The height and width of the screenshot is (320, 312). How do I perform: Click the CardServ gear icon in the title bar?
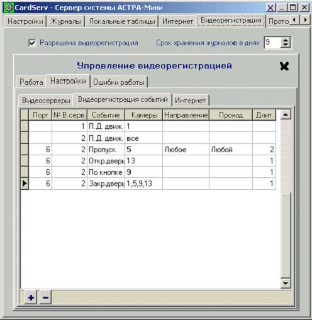(9, 8)
